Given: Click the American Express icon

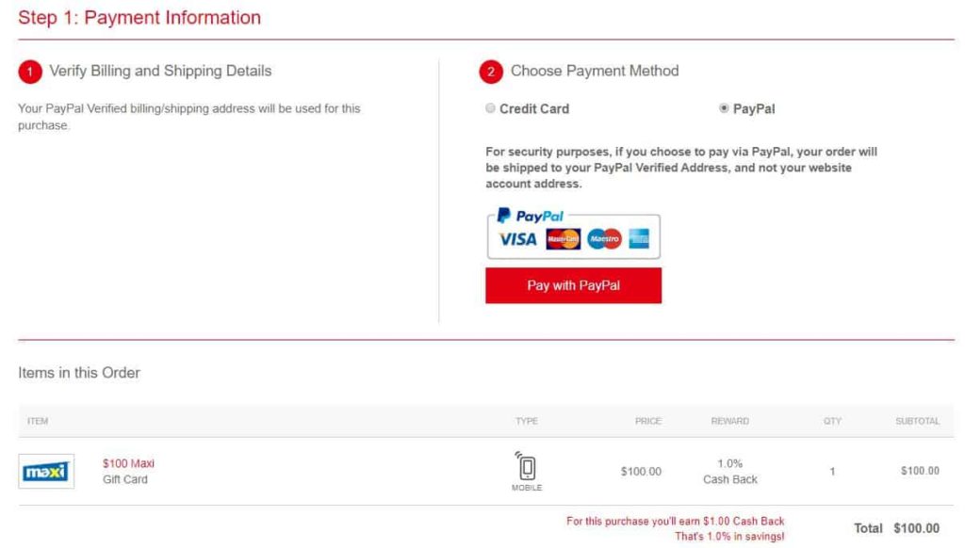Looking at the screenshot, I should 640,240.
